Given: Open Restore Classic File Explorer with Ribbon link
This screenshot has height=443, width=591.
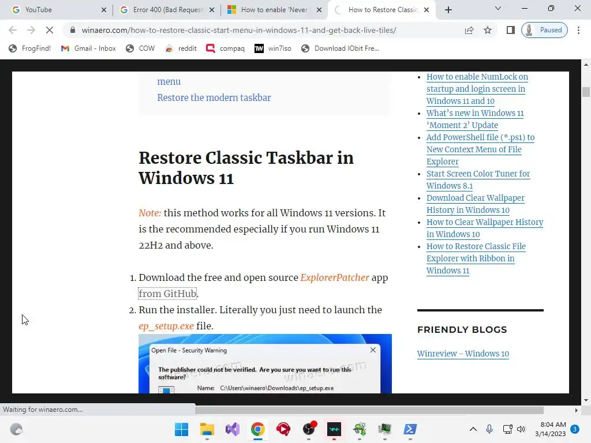Looking at the screenshot, I should point(476,258).
